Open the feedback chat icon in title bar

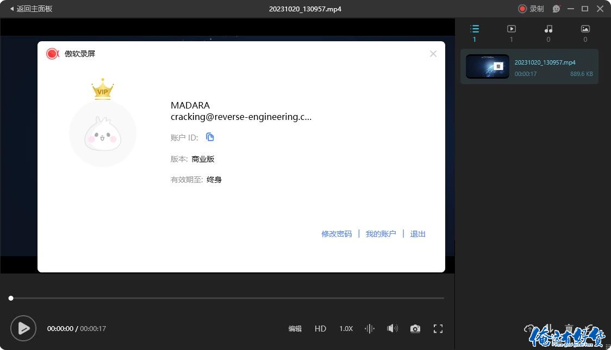click(556, 9)
